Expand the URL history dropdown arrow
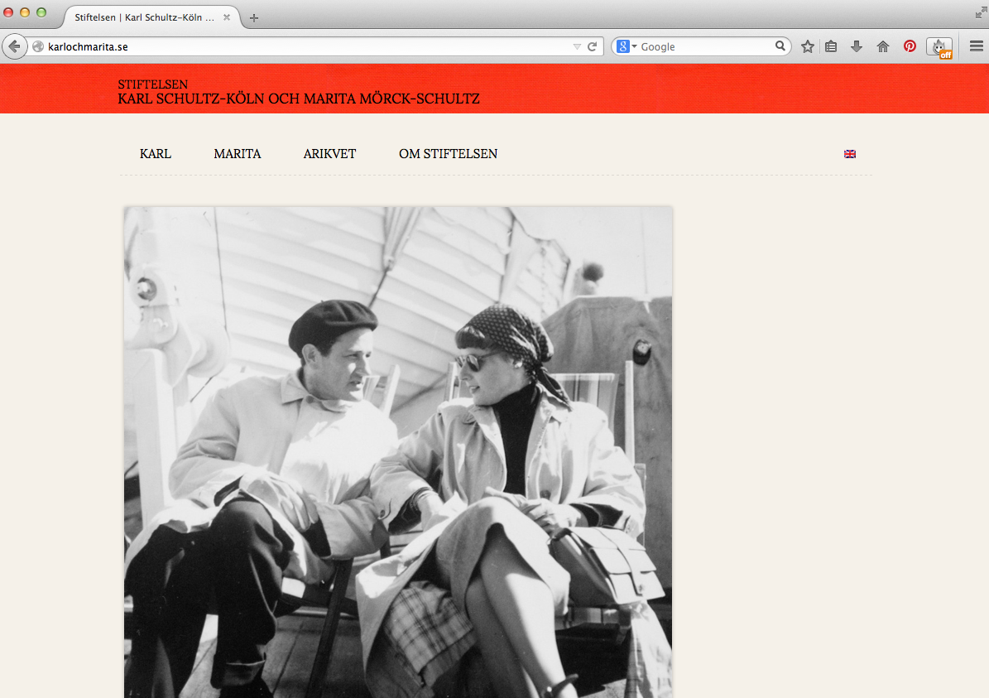989x698 pixels. 577,46
